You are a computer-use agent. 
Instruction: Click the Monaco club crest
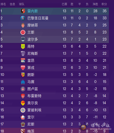(23, 25)
